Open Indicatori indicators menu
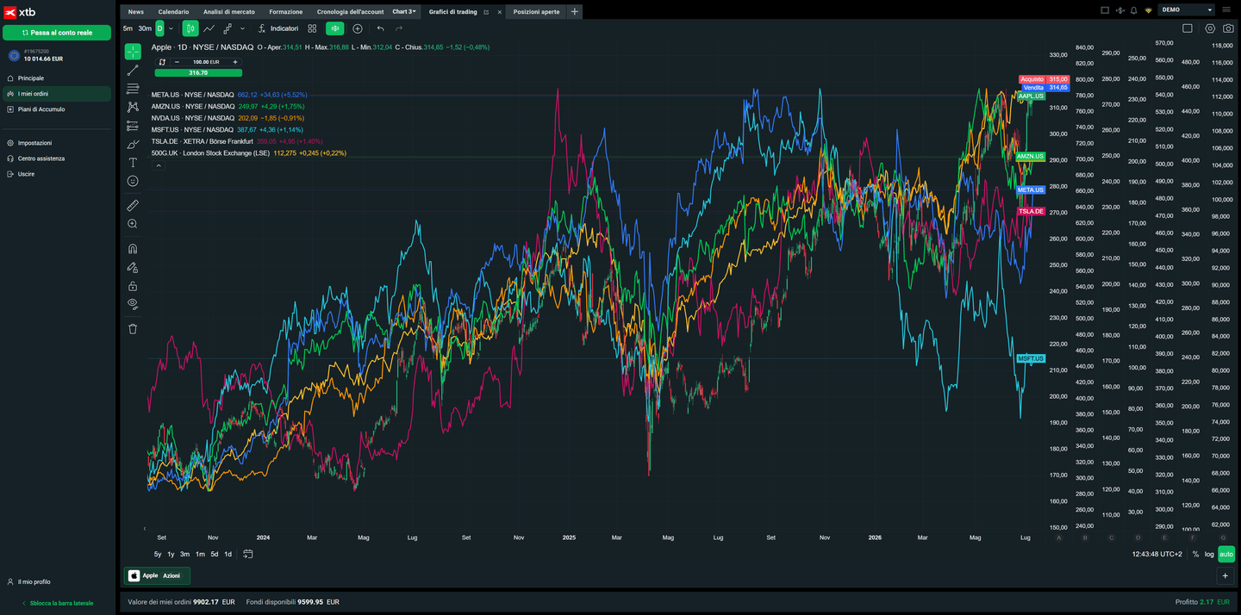 pos(278,28)
